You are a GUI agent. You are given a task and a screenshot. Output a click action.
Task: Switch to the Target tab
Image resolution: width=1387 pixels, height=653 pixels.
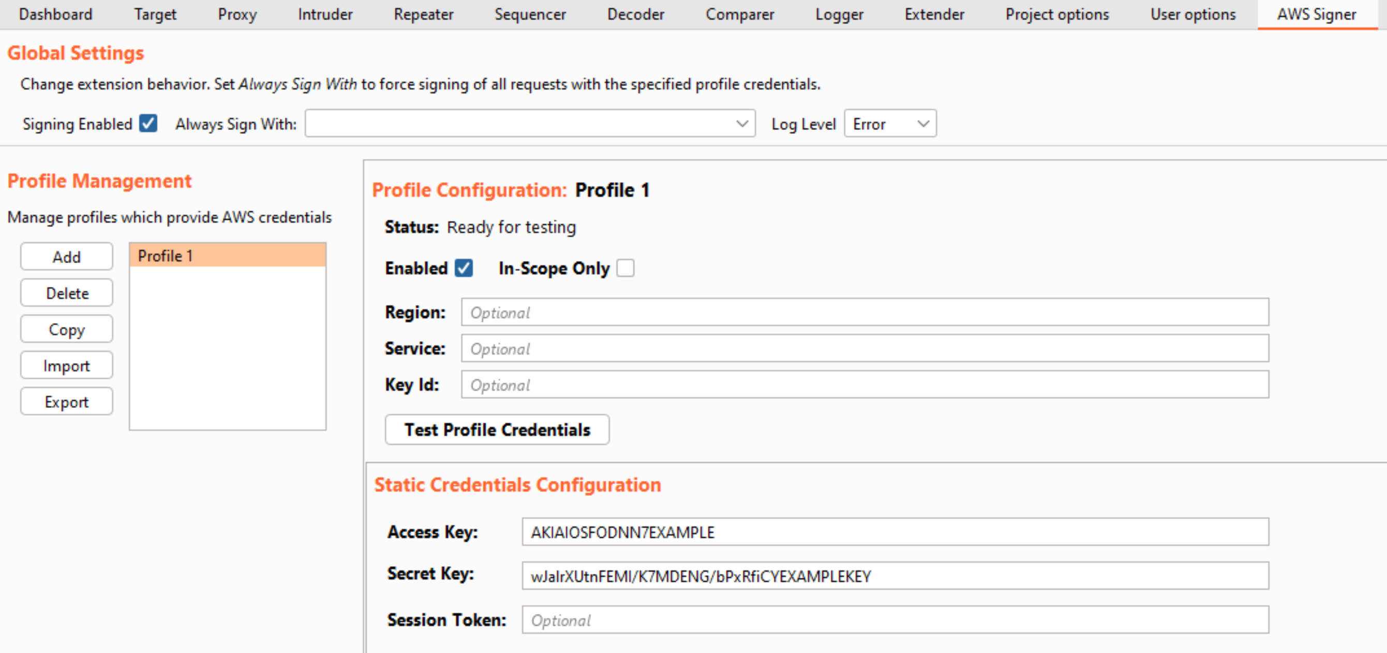point(155,14)
